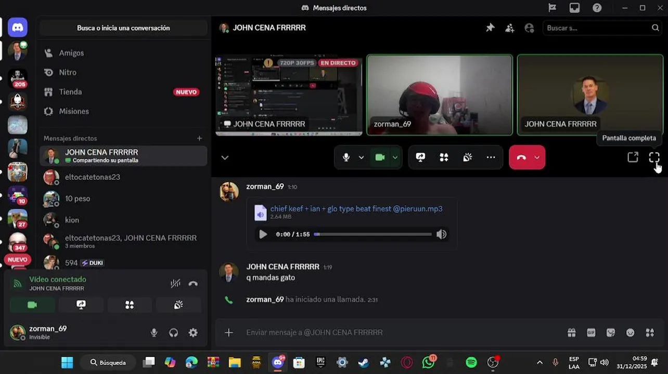Open Windows Start menu
This screenshot has width=668, height=374.
point(67,362)
